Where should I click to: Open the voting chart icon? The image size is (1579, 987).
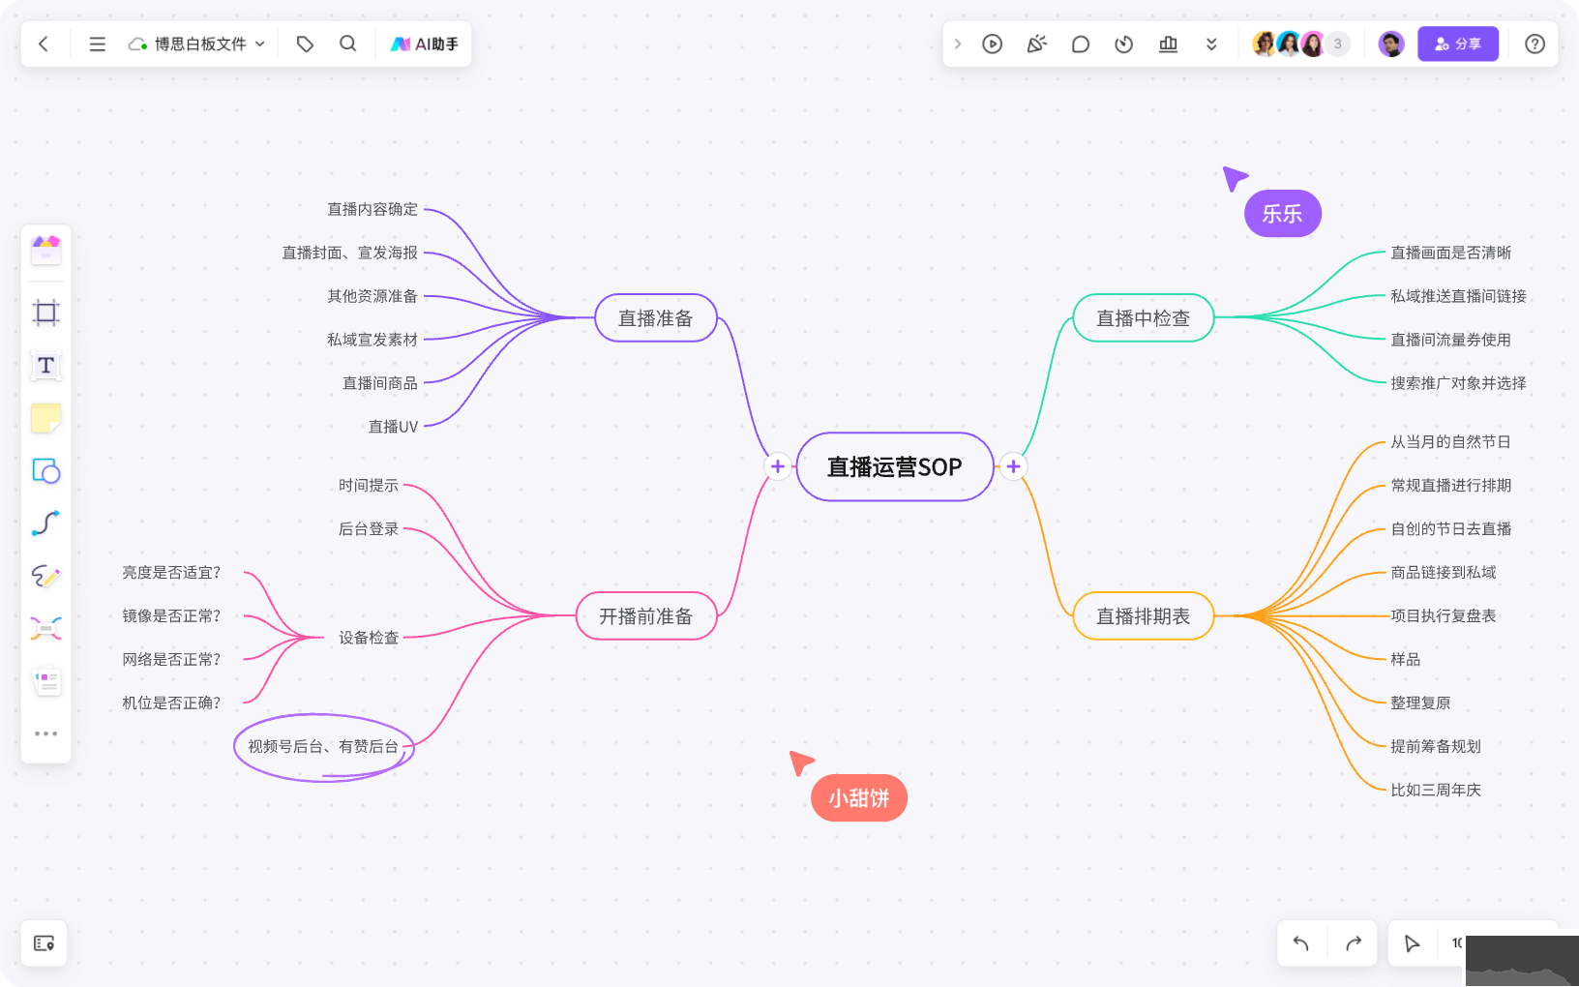point(1168,44)
